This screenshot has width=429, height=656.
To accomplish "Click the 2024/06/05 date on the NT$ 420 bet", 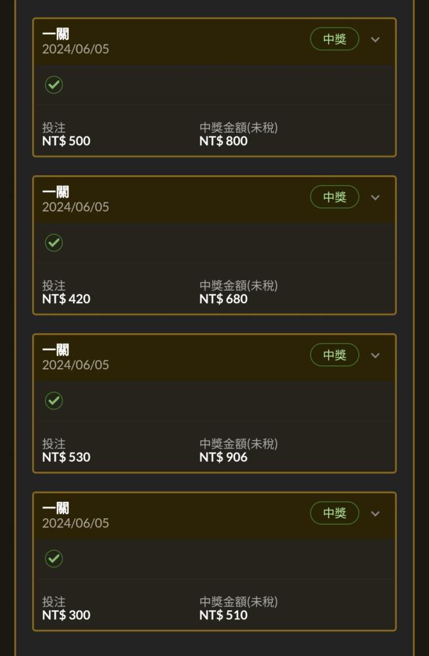I will (x=75, y=207).
